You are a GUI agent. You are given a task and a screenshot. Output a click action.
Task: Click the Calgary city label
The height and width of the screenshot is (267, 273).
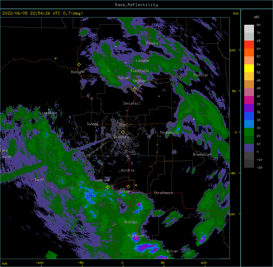[x=127, y=191]
